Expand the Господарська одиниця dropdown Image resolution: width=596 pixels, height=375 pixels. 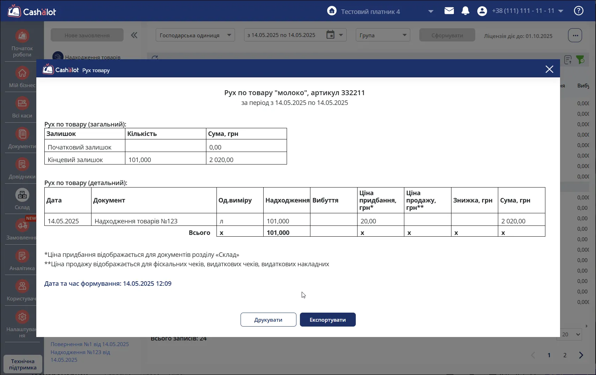[195, 35]
